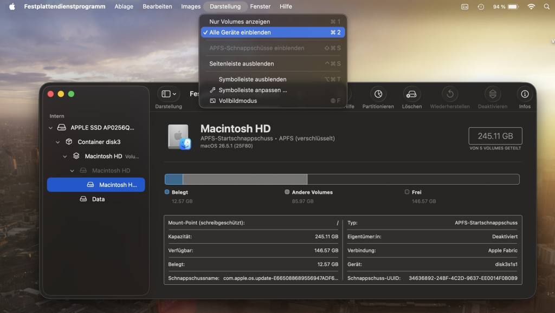The height and width of the screenshot is (313, 555).
Task: Click the macOS 26.5.1 (25F80) version text
Action: click(x=227, y=146)
